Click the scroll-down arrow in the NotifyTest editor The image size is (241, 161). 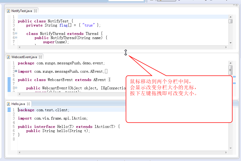click(x=231, y=43)
